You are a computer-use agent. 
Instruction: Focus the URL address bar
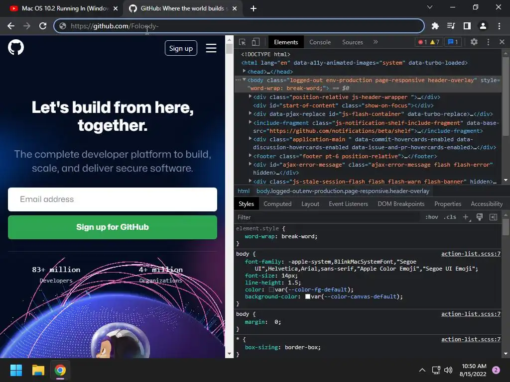click(x=239, y=26)
